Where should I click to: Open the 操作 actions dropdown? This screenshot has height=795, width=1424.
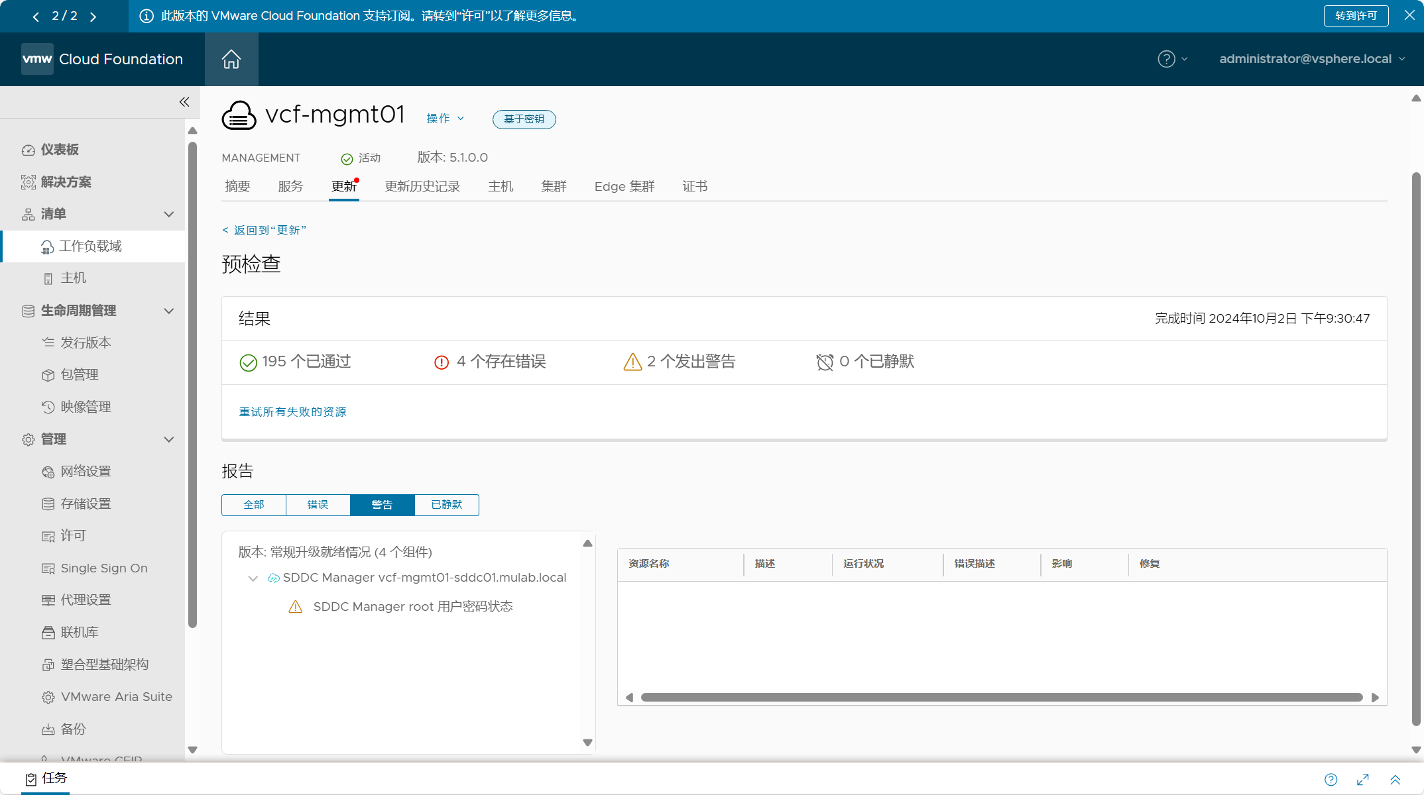[445, 119]
